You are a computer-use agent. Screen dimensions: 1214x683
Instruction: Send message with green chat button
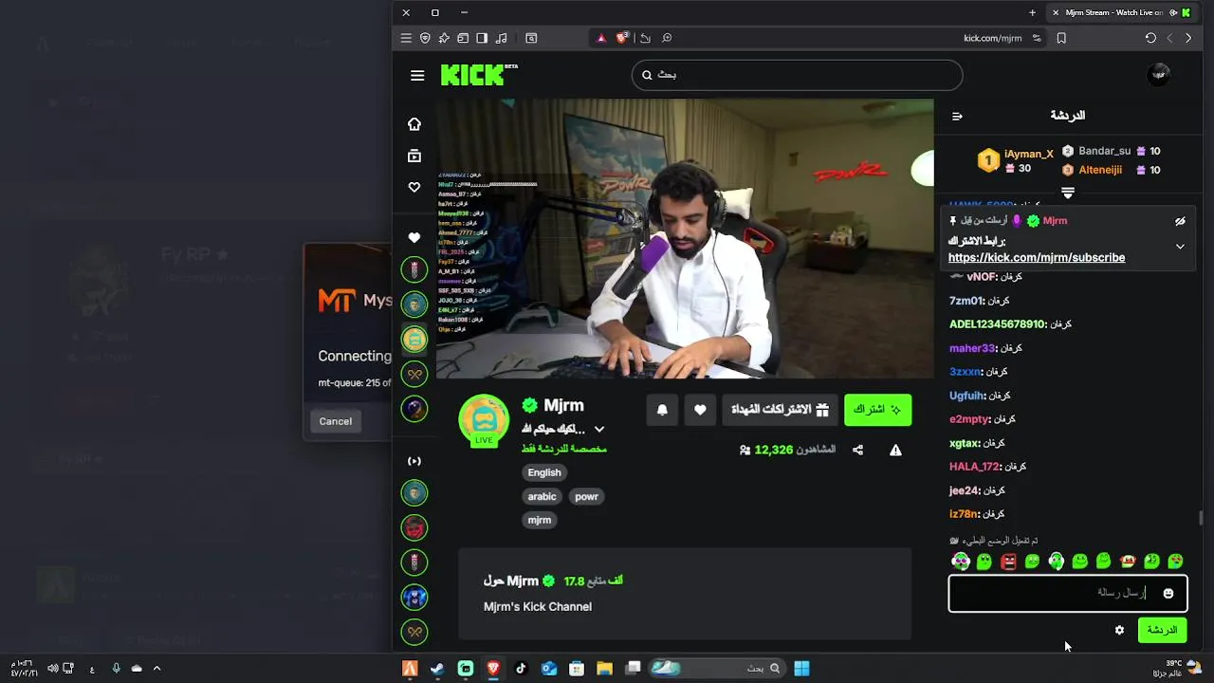point(1162,630)
